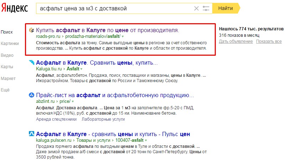Open Купить асфальт в Калуге result title
This screenshot has height=165, width=285.
(x=107, y=30)
